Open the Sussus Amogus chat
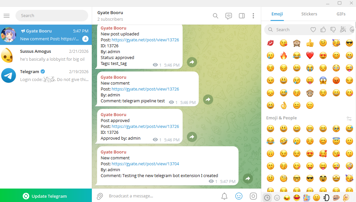356x202 pixels. (46, 55)
